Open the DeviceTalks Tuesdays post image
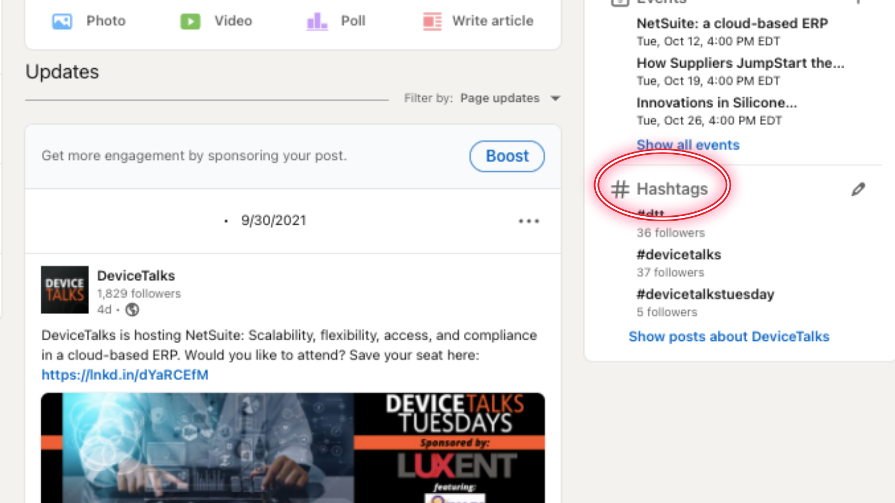Image resolution: width=895 pixels, height=503 pixels. click(x=293, y=448)
